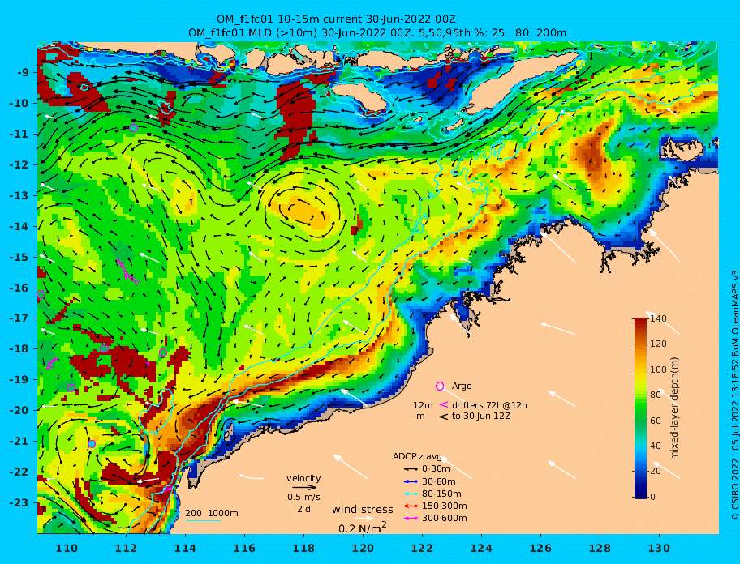
Task: Click the 'ADCP z avg' legend heading
Action: 417,456
